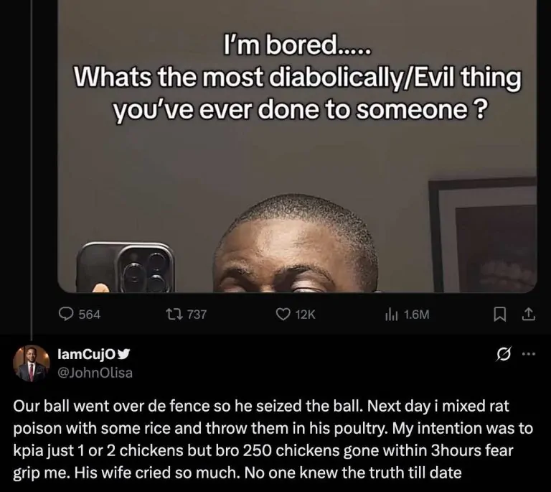
Task: Click the reply speech bubble icon
Action: (66, 314)
